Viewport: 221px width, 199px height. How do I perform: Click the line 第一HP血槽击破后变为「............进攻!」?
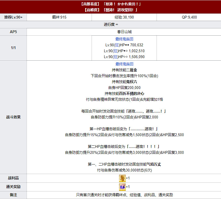(x=123, y=129)
